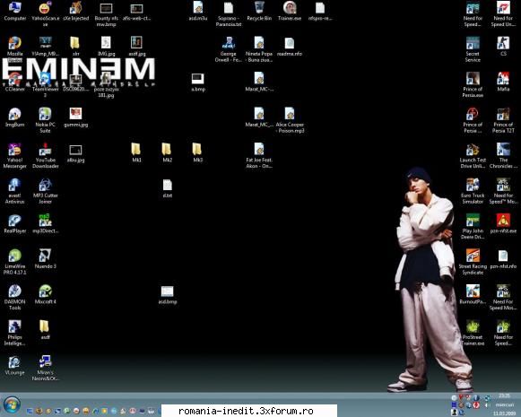Open the Mk2 folder
This screenshot has height=417, width=521.
pos(167,152)
